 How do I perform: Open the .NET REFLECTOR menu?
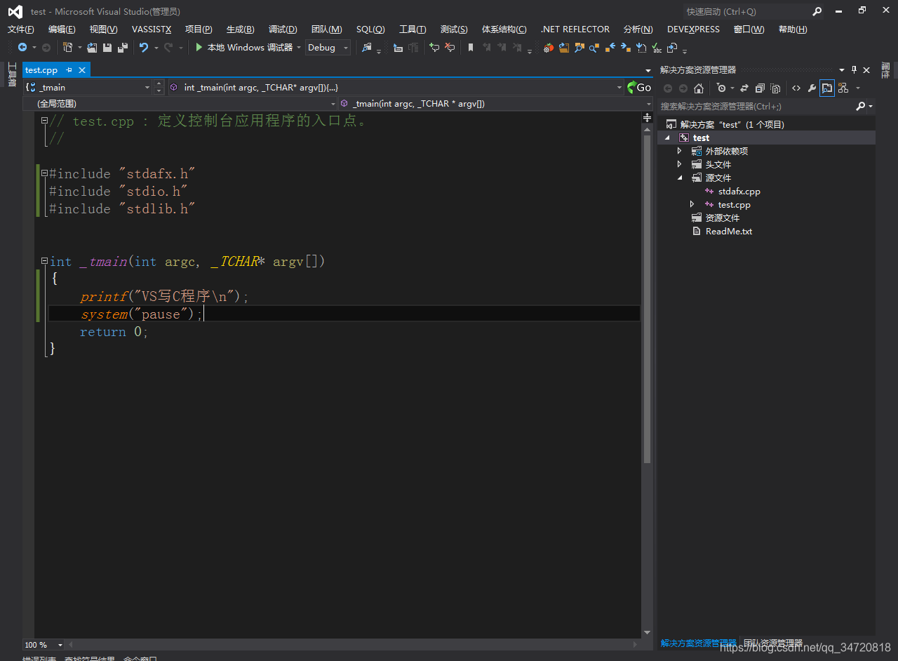[x=575, y=29]
